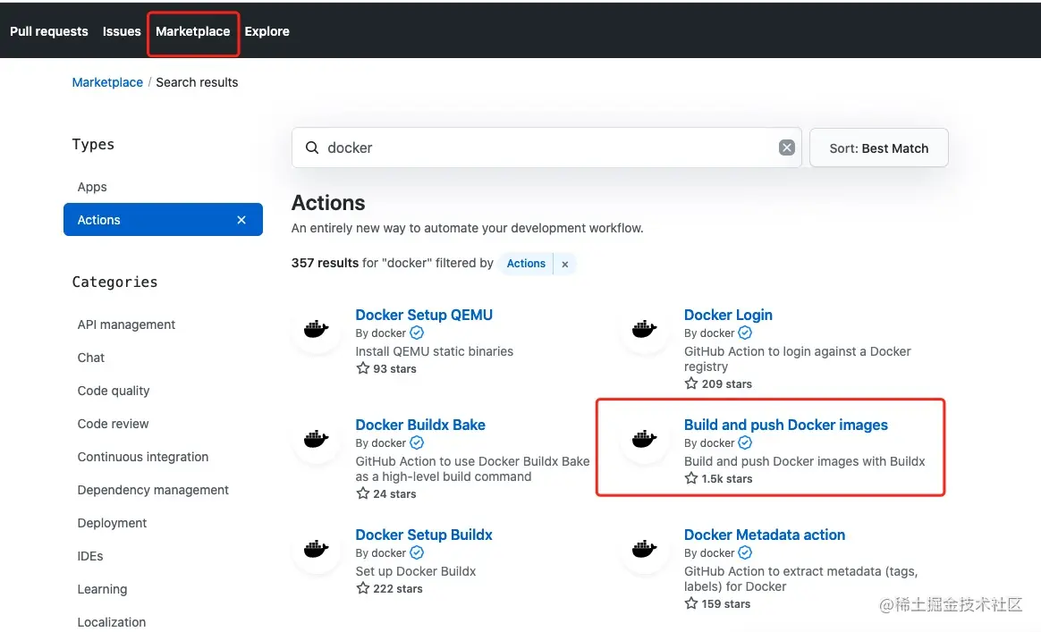Click Docker whale logo for Build and push
The height and width of the screenshot is (632, 1041).
(x=645, y=439)
